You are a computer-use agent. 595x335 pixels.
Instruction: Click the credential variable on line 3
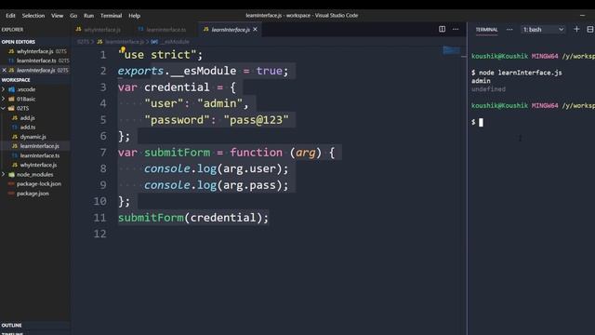coord(177,87)
